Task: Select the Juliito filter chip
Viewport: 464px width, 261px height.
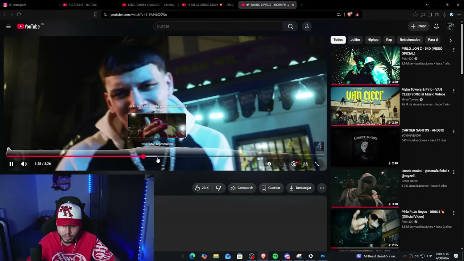Action: 355,40
